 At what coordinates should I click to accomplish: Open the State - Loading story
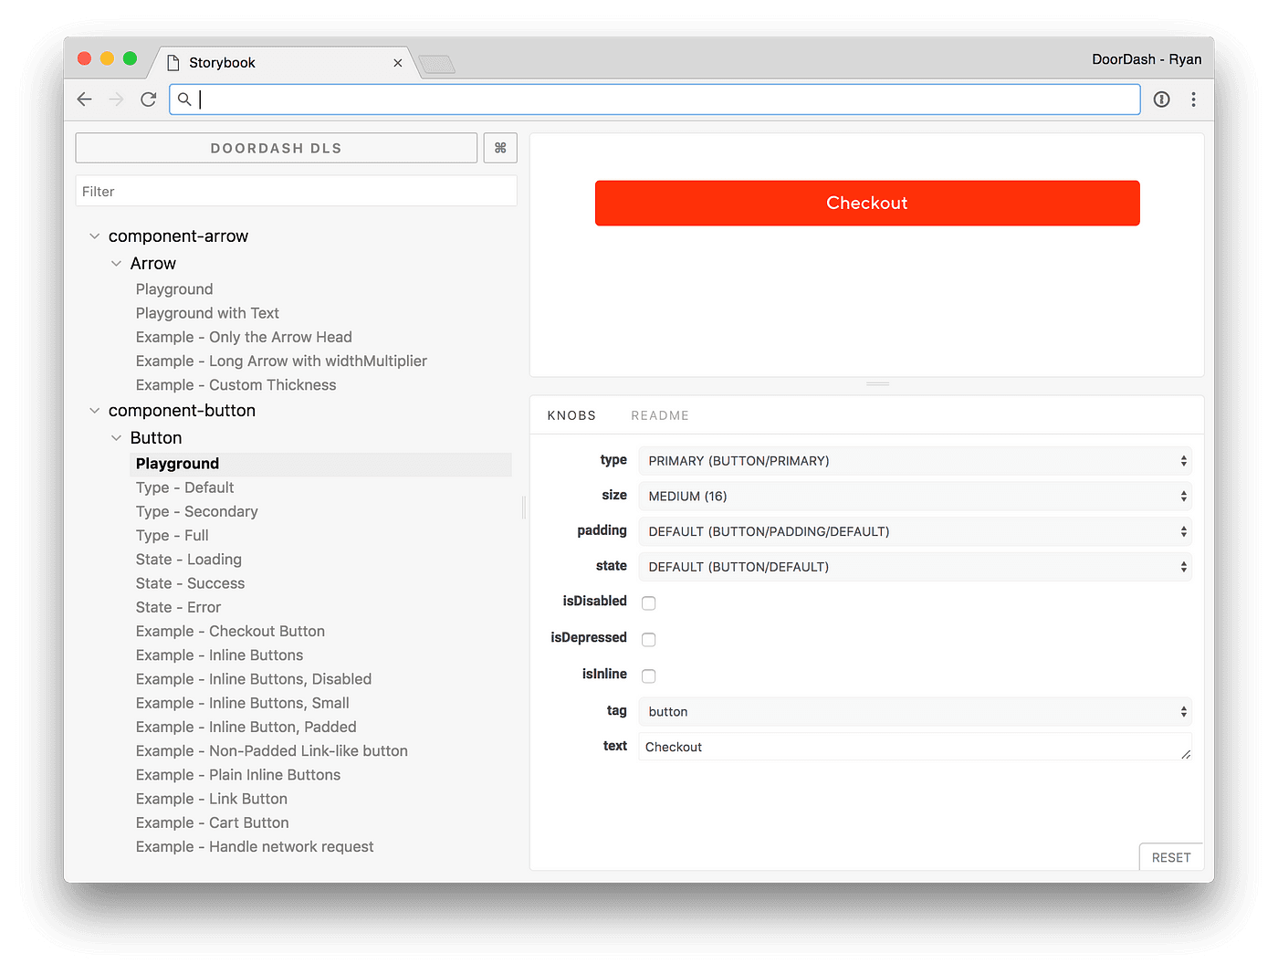click(188, 560)
